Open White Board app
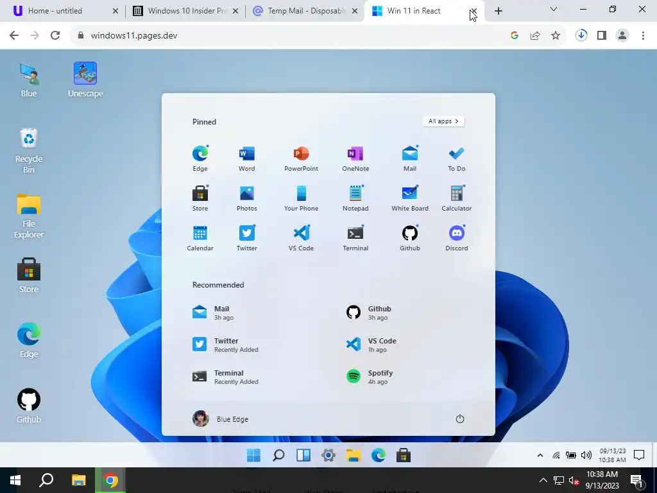Image resolution: width=657 pixels, height=493 pixels. pos(410,198)
